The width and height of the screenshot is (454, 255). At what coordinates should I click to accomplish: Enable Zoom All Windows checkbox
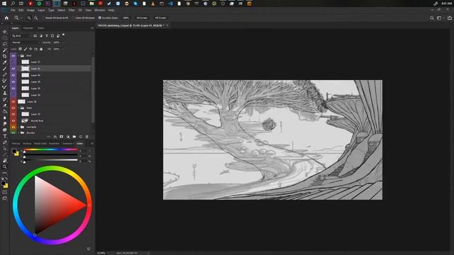click(74, 18)
